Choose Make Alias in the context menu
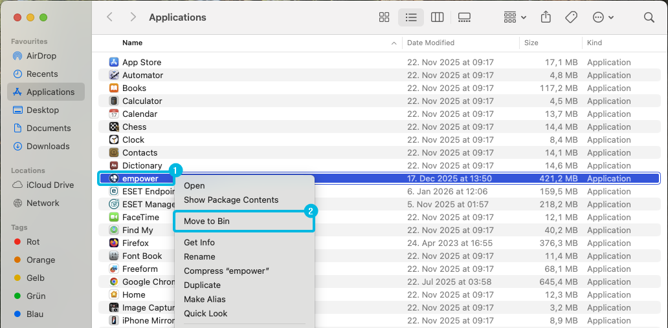The width and height of the screenshot is (668, 328). (244, 300)
